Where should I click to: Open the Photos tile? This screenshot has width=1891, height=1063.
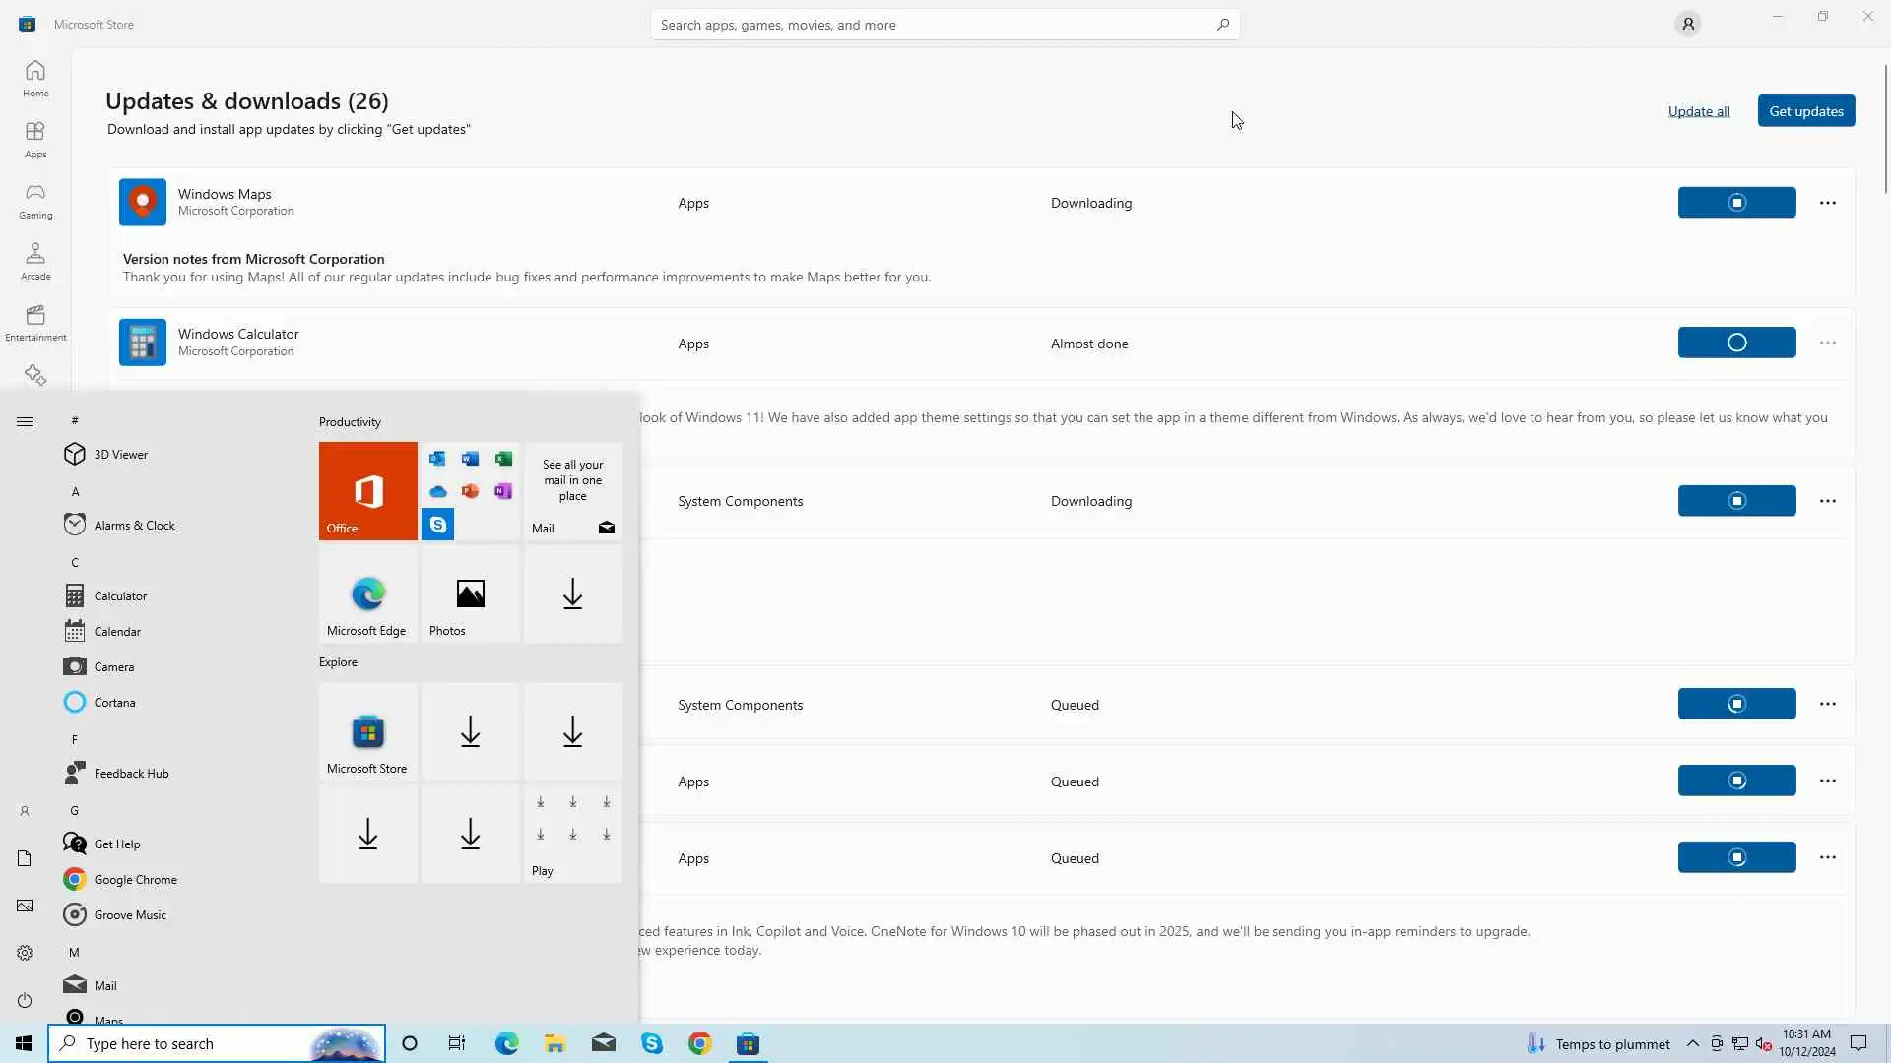tap(470, 594)
